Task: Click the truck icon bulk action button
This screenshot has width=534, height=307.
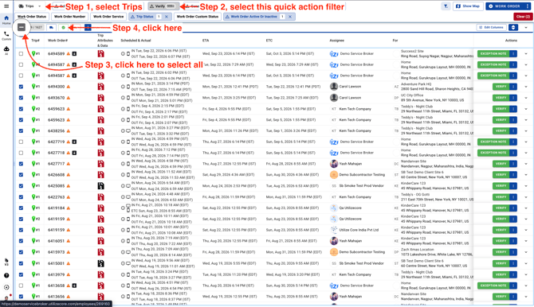Action: 51,28
